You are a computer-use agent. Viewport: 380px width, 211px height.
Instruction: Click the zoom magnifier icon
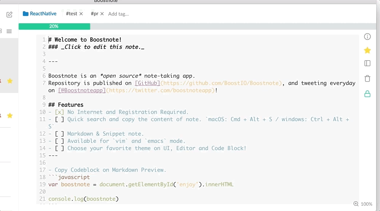[356, 204]
